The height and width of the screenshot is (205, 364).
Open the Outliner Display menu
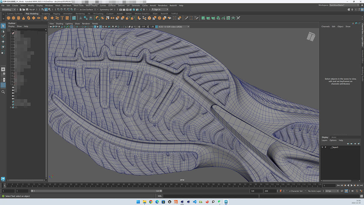point(11,26)
